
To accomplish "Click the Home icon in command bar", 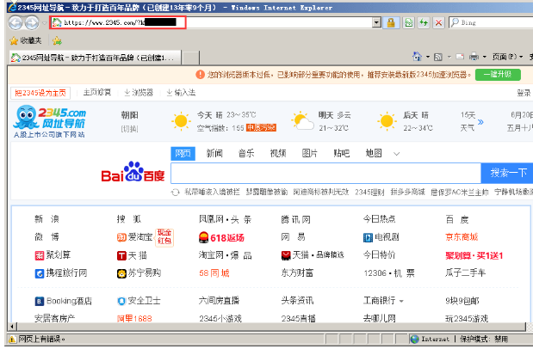I will [417, 57].
